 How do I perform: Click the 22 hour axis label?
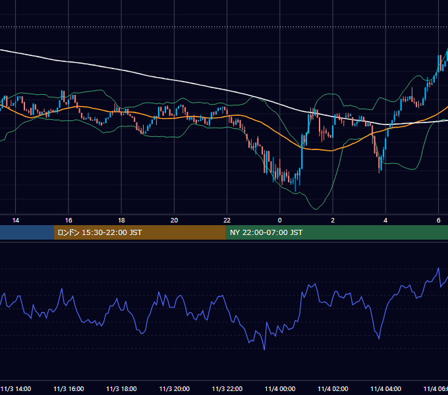(227, 221)
